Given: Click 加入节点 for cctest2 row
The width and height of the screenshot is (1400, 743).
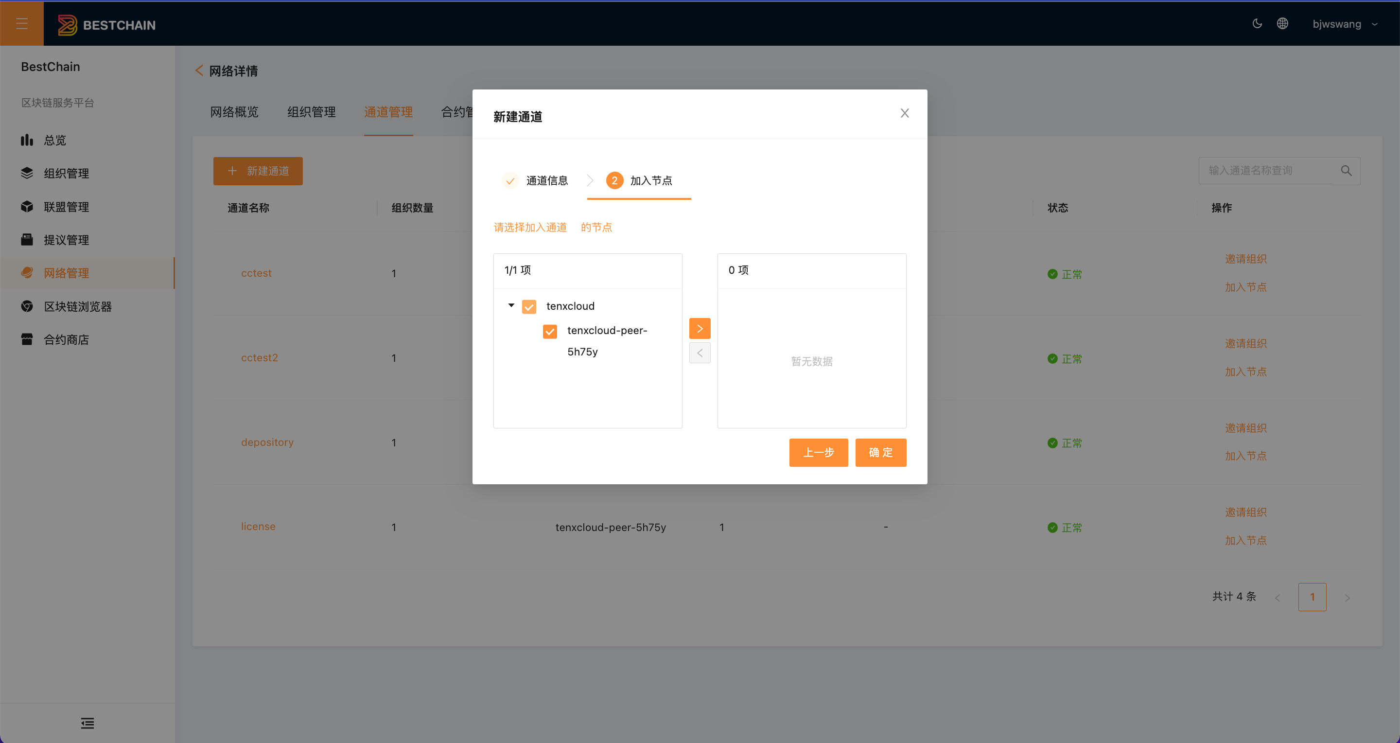Looking at the screenshot, I should [x=1245, y=372].
